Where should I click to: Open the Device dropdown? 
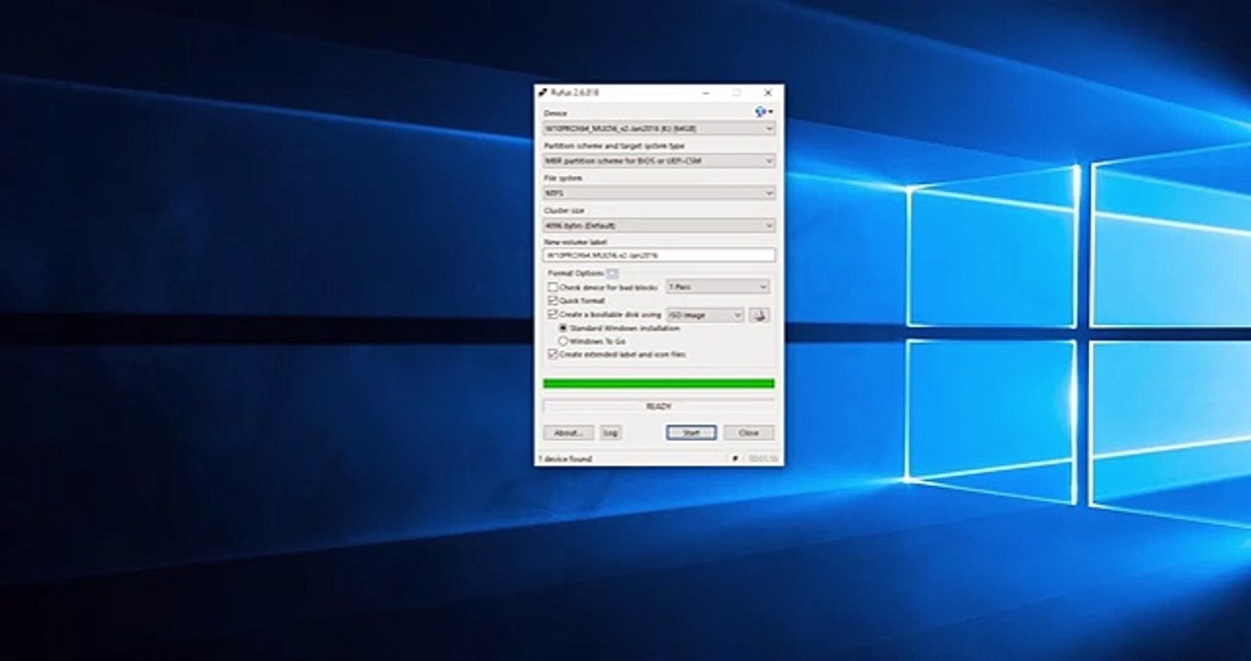point(659,129)
